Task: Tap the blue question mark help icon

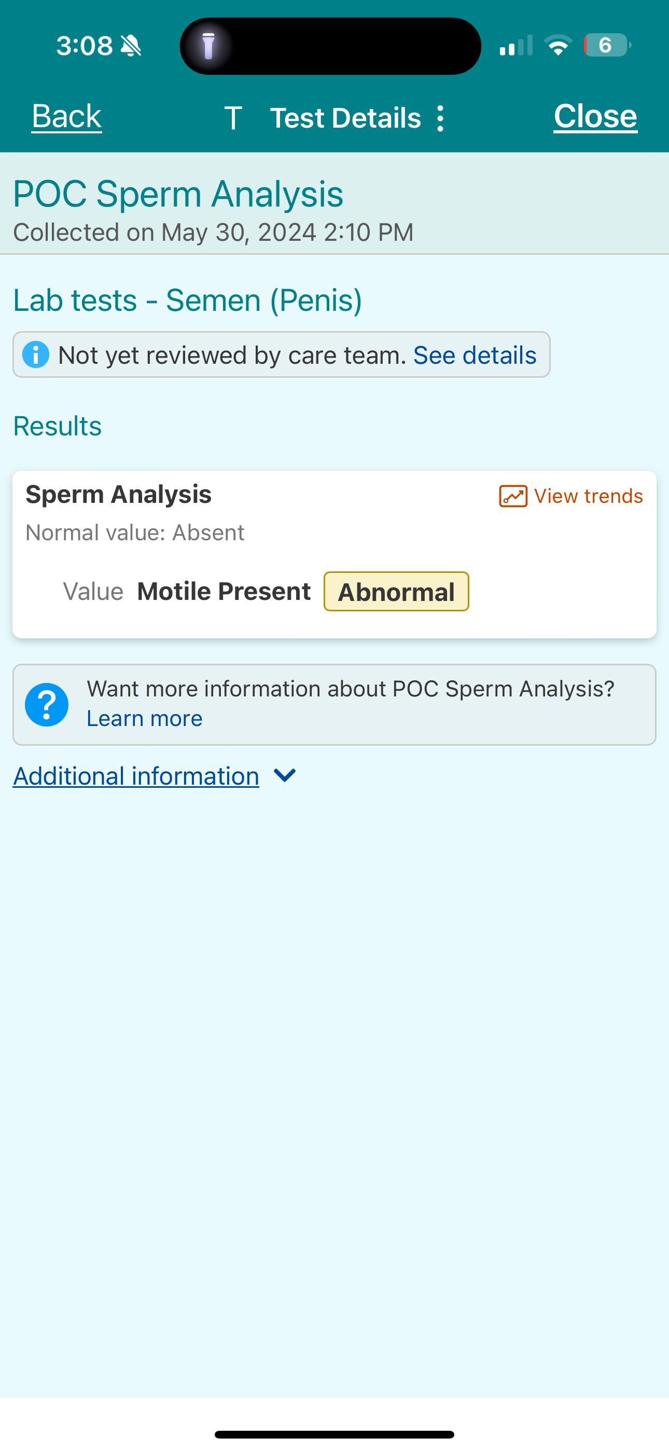Action: 47,704
